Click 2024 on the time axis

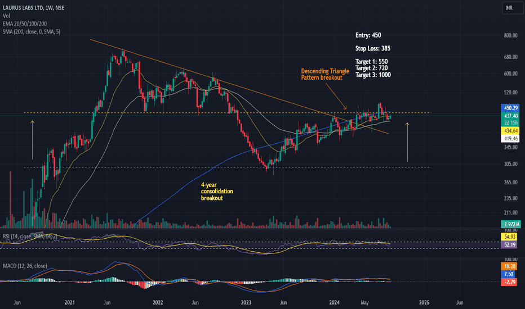coord(334,303)
